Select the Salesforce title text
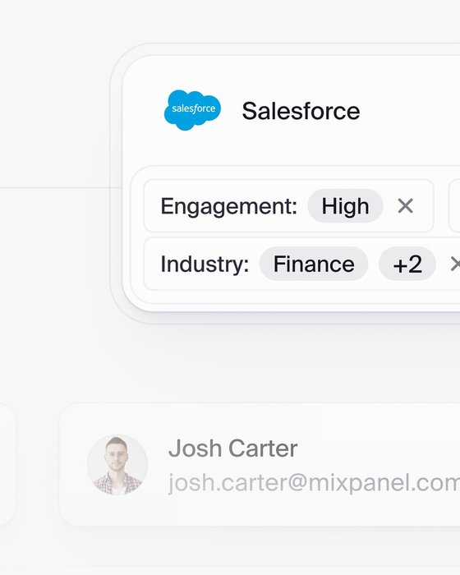Screen dimensions: 460x575 (x=301, y=111)
